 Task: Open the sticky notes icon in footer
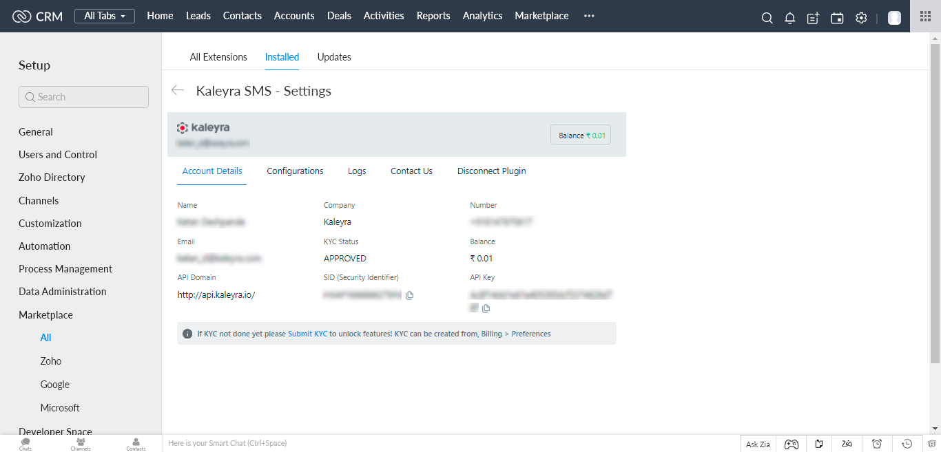(819, 444)
